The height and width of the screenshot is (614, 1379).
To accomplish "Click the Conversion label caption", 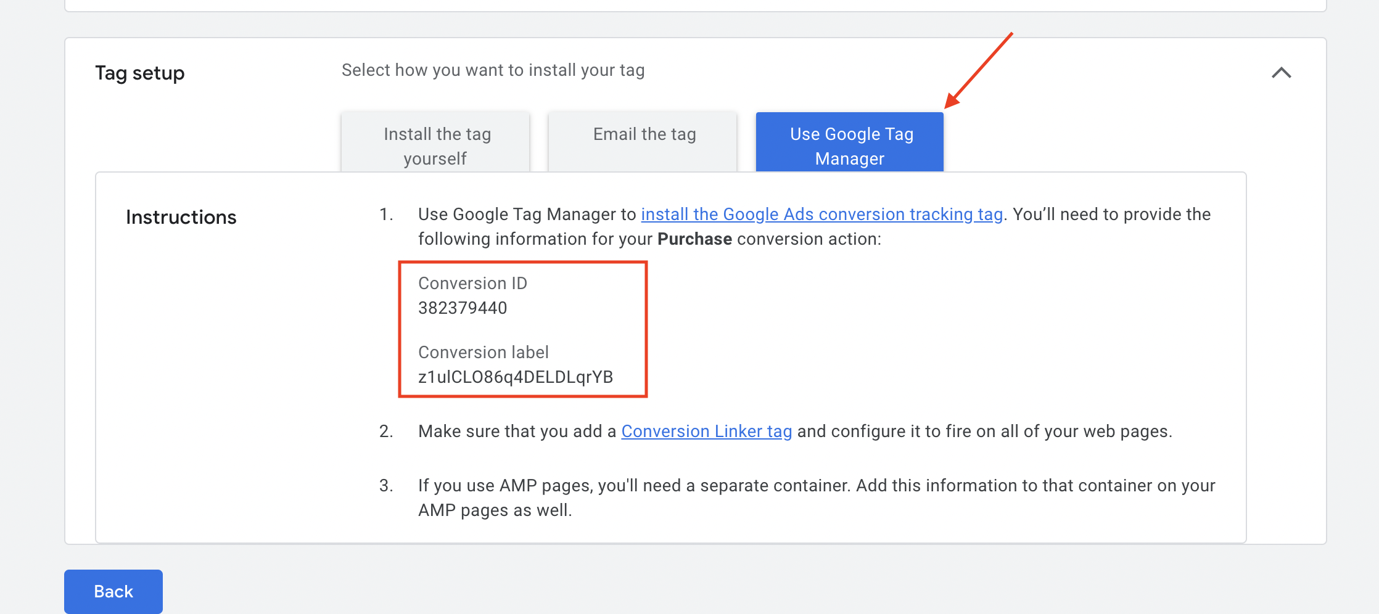I will (x=484, y=353).
